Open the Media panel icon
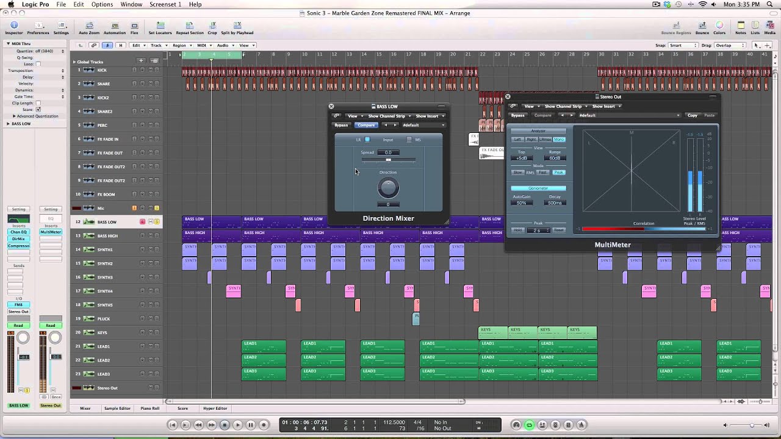Image resolution: width=781 pixels, height=439 pixels. pyautogui.click(x=770, y=27)
